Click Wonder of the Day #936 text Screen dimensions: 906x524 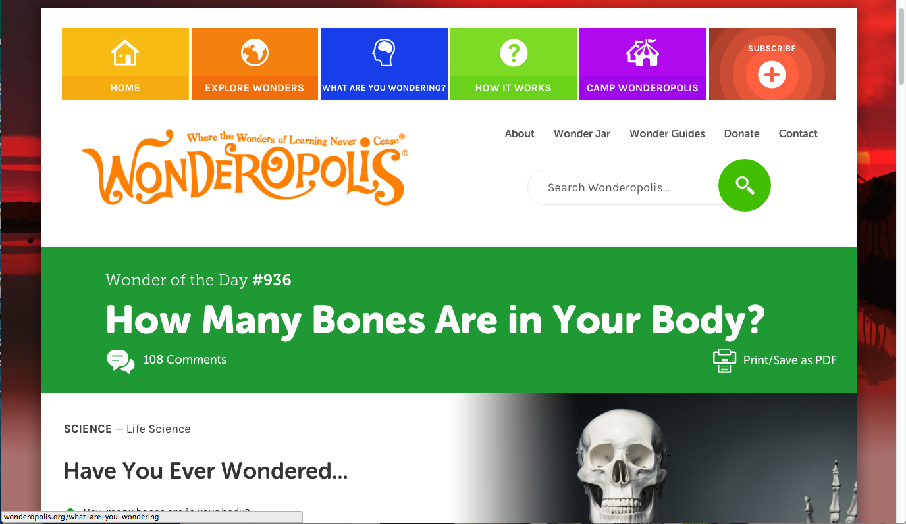tap(198, 280)
